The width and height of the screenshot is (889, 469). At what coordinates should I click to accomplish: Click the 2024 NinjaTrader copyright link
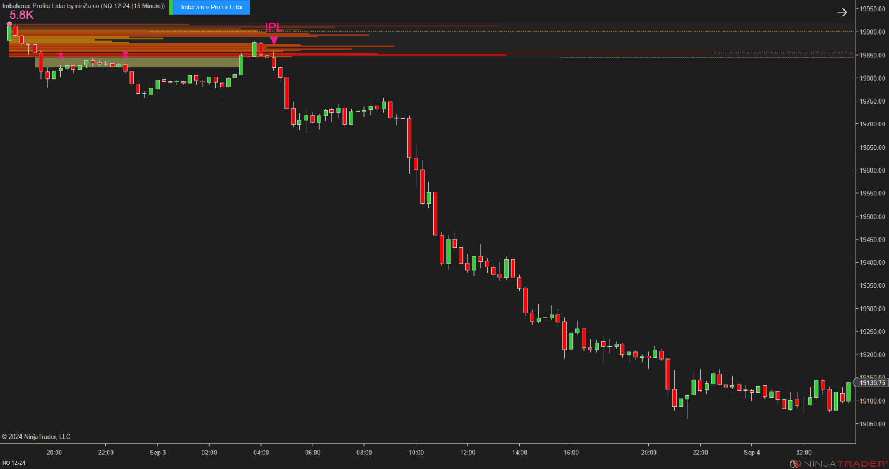click(36, 436)
